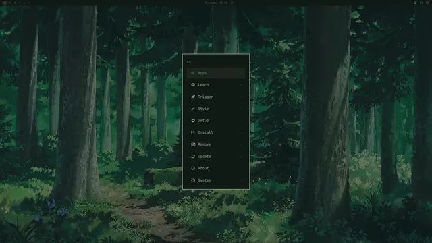Expand the Install submenu chevron
432x243 pixels.
click(242, 132)
